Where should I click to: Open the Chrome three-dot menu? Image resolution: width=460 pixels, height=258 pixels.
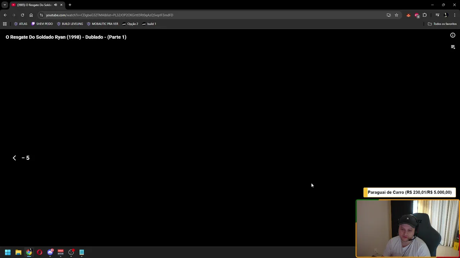point(455,15)
